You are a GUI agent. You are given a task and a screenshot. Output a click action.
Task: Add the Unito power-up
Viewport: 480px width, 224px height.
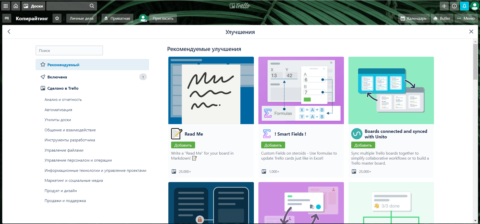click(x=363, y=145)
